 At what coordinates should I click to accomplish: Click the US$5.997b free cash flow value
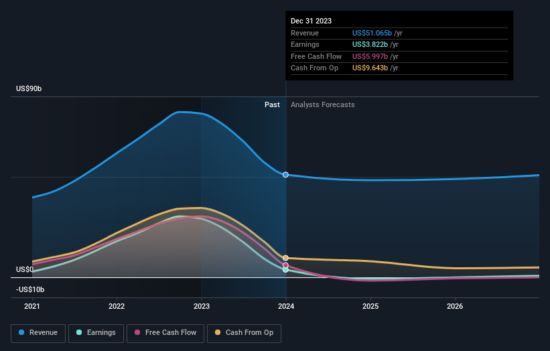(370, 56)
